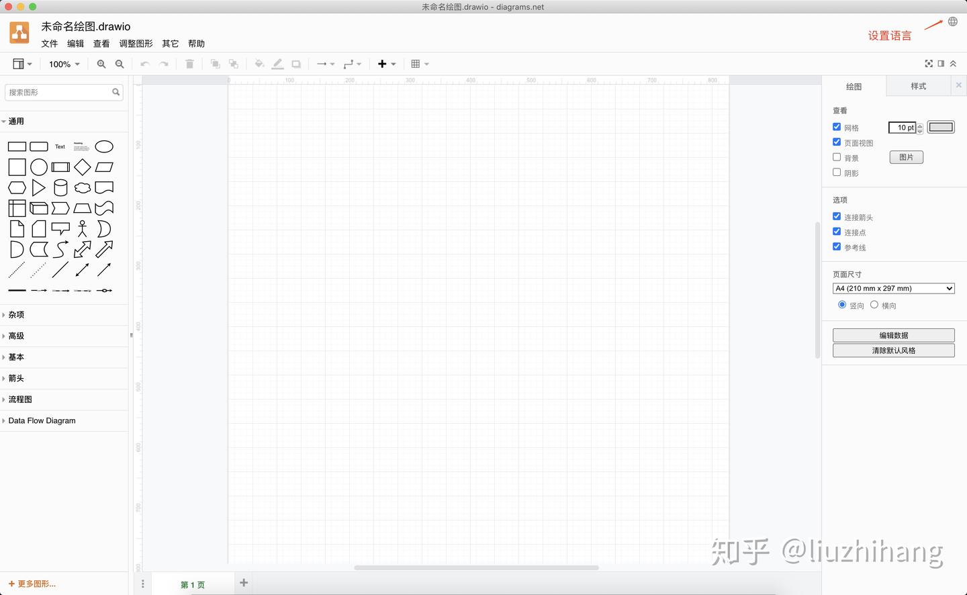Expand the 基本 shapes section
Image resolution: width=967 pixels, height=595 pixels.
point(64,357)
